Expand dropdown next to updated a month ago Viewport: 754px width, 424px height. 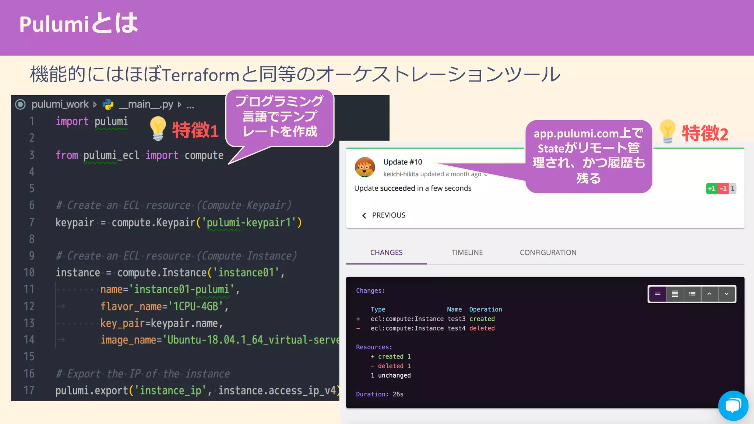pos(486,175)
